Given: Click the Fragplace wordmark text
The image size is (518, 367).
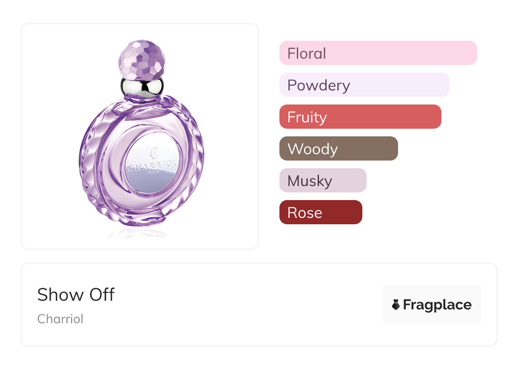Looking at the screenshot, I should click(437, 305).
